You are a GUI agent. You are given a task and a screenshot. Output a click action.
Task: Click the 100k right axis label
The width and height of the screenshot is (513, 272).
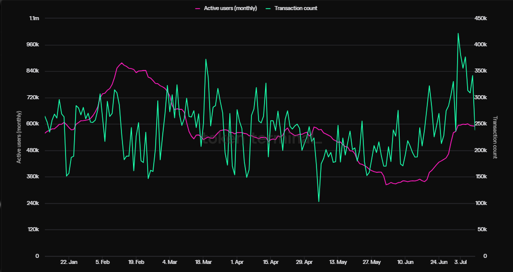coord(481,203)
